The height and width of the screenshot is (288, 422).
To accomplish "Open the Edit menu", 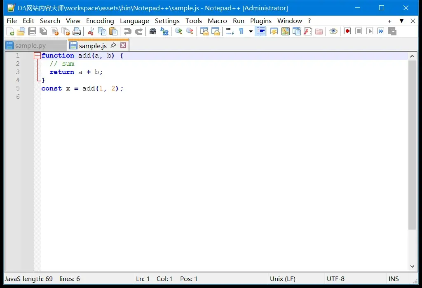I will click(x=28, y=21).
